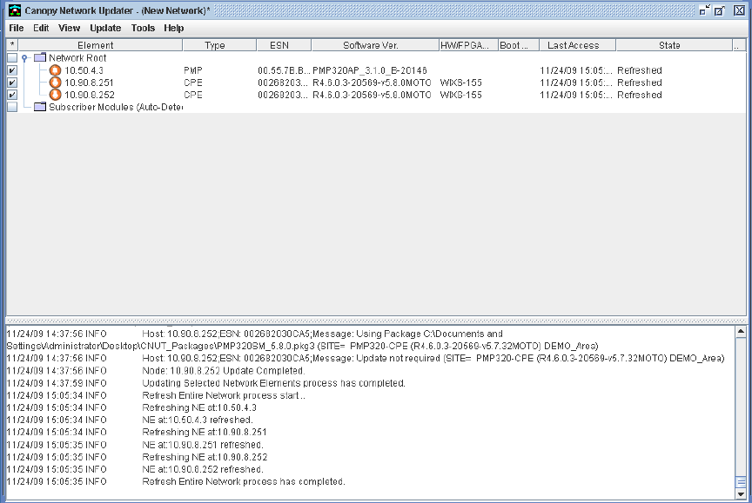The image size is (752, 503).
Task: Click the window iconify button
Action: [x=704, y=10]
